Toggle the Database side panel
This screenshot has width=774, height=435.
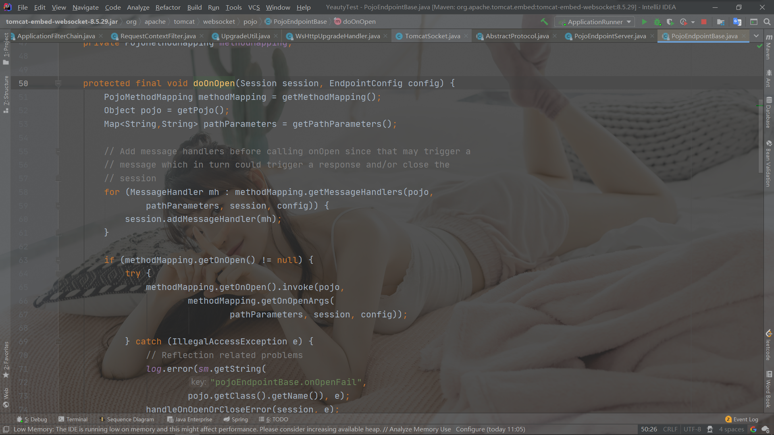768,113
